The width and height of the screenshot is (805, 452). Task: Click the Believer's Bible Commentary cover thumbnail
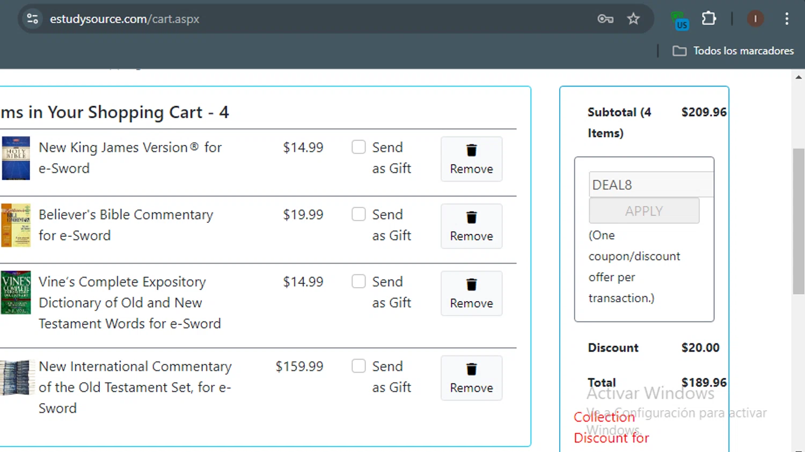(x=16, y=225)
